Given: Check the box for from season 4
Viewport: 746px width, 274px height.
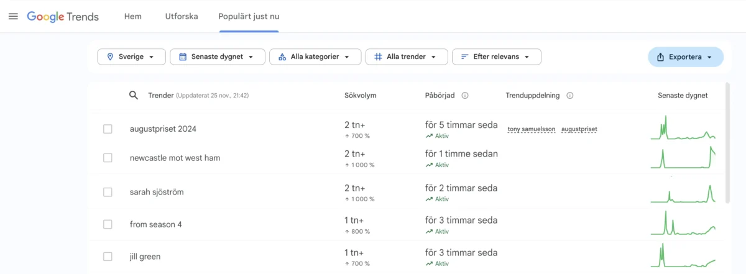Looking at the screenshot, I should pos(108,224).
